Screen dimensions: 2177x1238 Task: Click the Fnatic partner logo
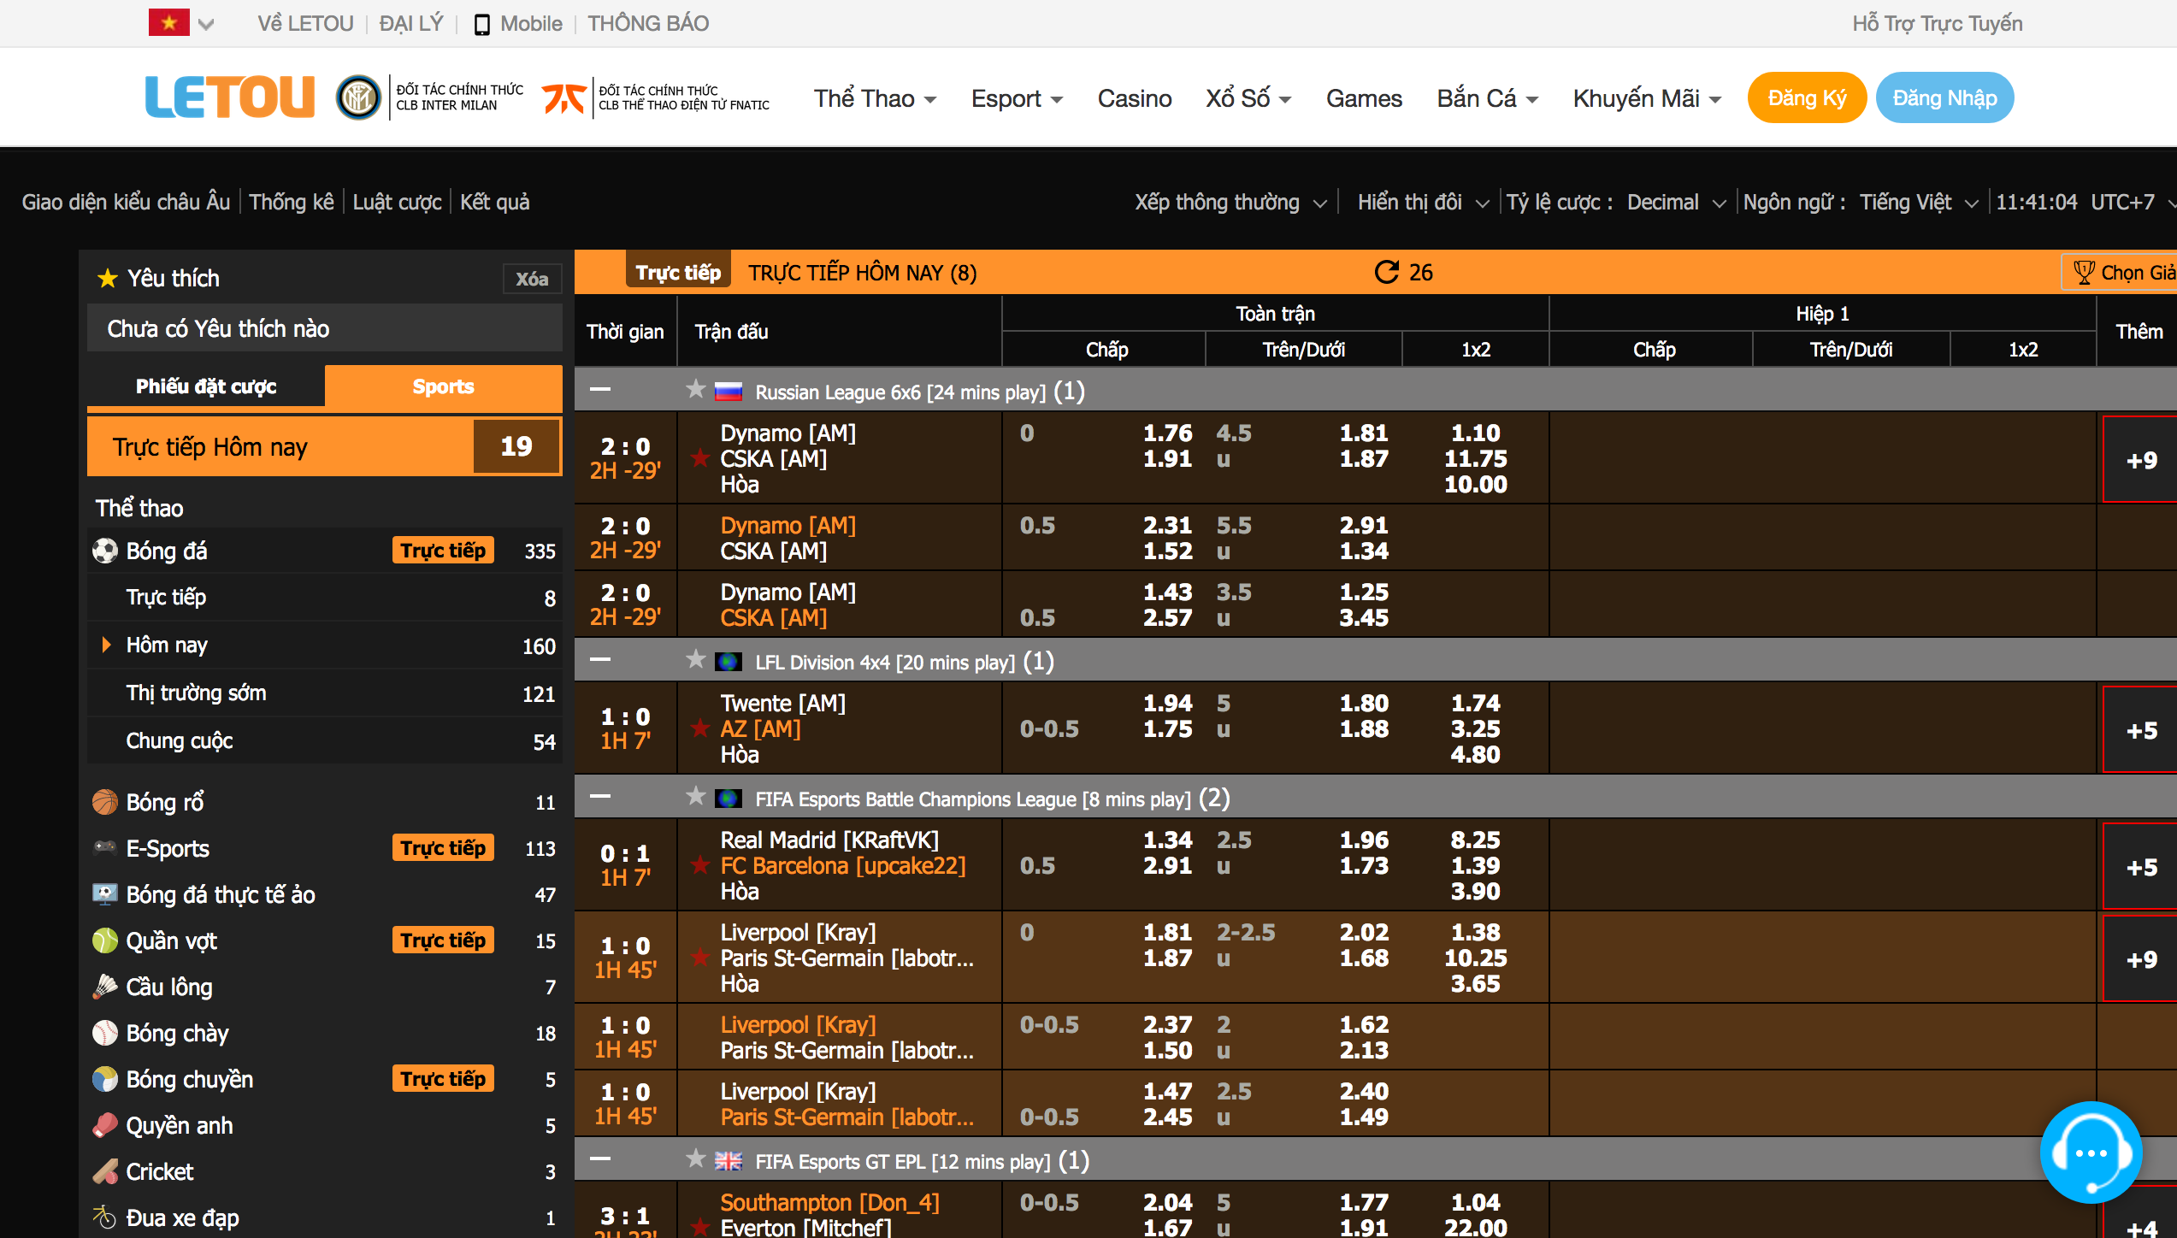564,97
